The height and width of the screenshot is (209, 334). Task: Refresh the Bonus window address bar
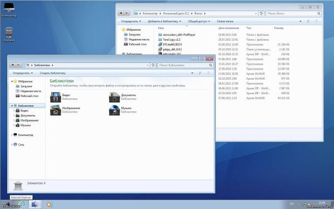(x=261, y=13)
